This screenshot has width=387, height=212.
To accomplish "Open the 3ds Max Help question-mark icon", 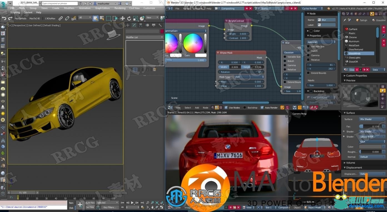I will tap(127, 4).
